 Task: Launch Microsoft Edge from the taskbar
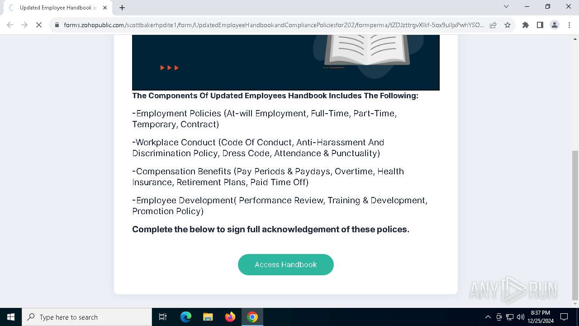click(x=186, y=317)
